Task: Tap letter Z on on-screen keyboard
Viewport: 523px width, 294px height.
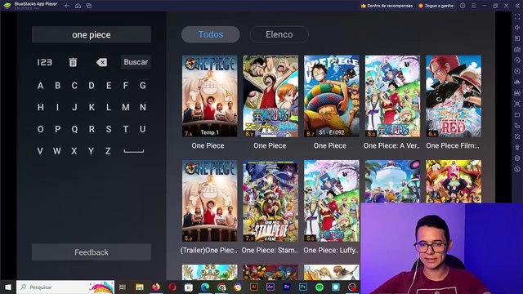Action: pos(108,151)
